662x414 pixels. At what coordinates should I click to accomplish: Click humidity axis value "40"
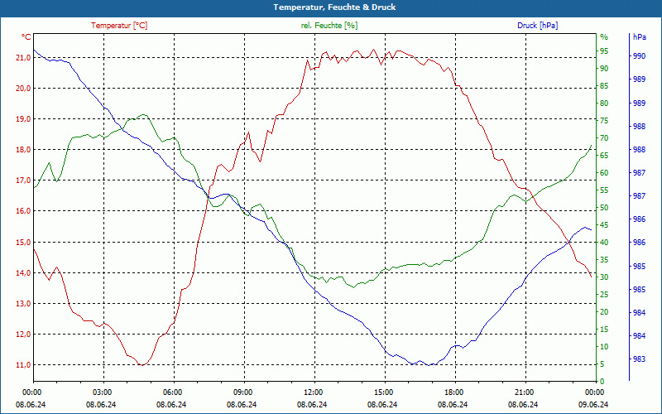tap(604, 243)
